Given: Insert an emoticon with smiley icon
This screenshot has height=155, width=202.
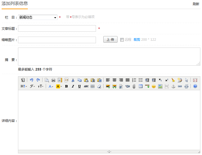Looking at the screenshot, I should 154,86.
